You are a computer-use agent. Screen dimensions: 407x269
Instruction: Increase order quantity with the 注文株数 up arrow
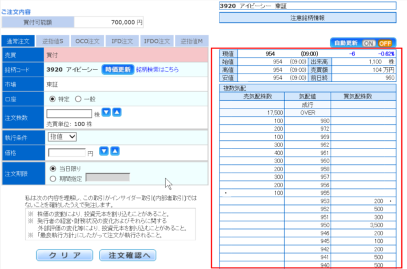click(117, 112)
